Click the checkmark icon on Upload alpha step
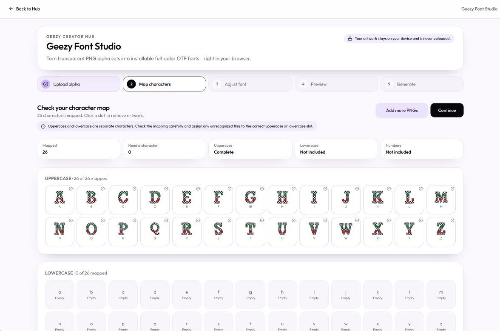Screen dimensions: 500x331 45,84
